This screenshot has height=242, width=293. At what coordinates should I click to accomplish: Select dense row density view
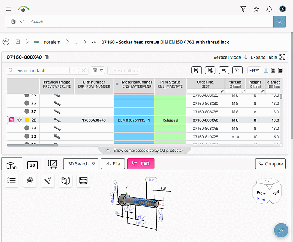[280, 70]
